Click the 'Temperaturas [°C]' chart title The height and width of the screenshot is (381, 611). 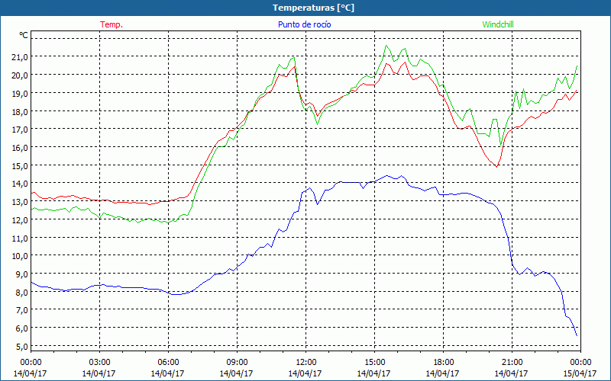pos(313,8)
